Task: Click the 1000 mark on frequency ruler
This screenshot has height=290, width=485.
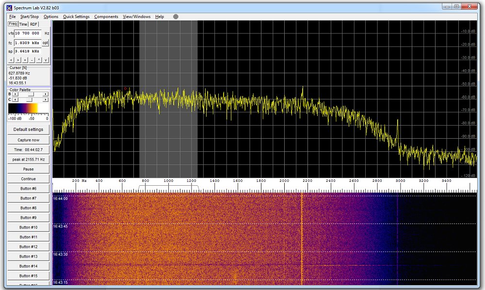Action: (x=168, y=180)
